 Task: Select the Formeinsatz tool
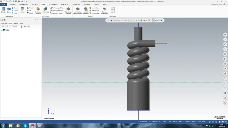click(45, 10)
